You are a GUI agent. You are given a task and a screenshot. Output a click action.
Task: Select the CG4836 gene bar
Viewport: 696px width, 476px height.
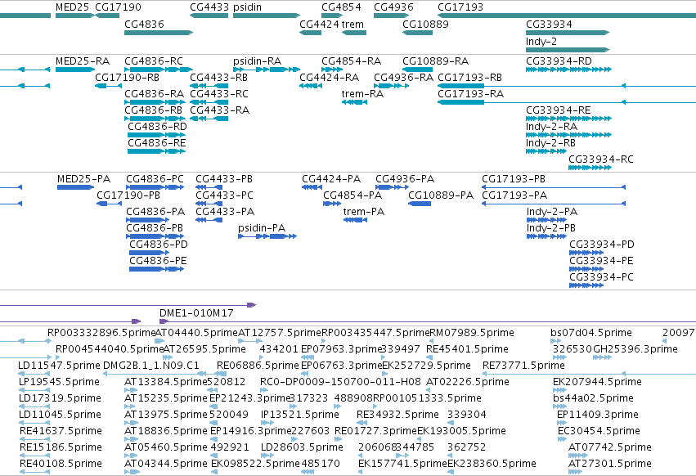159,33
